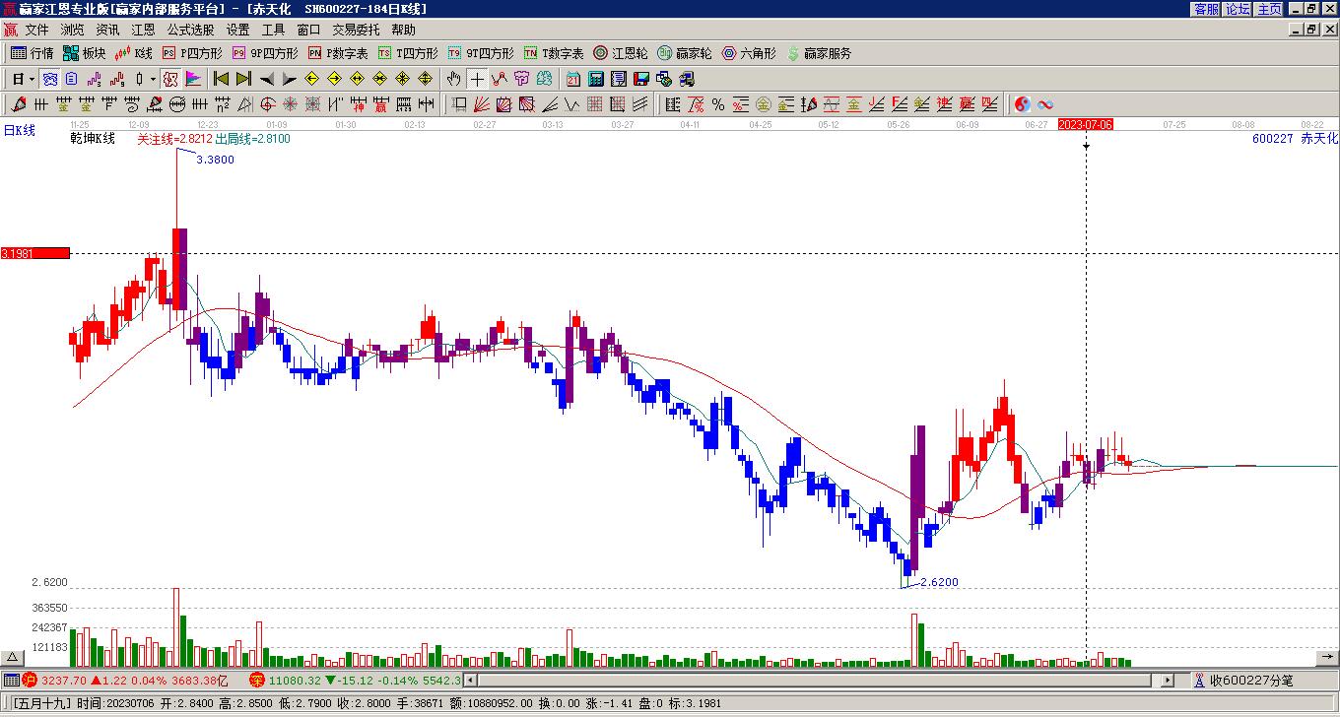Open the calculator icon
Image resolution: width=1340 pixels, height=717 pixels.
(x=595, y=79)
